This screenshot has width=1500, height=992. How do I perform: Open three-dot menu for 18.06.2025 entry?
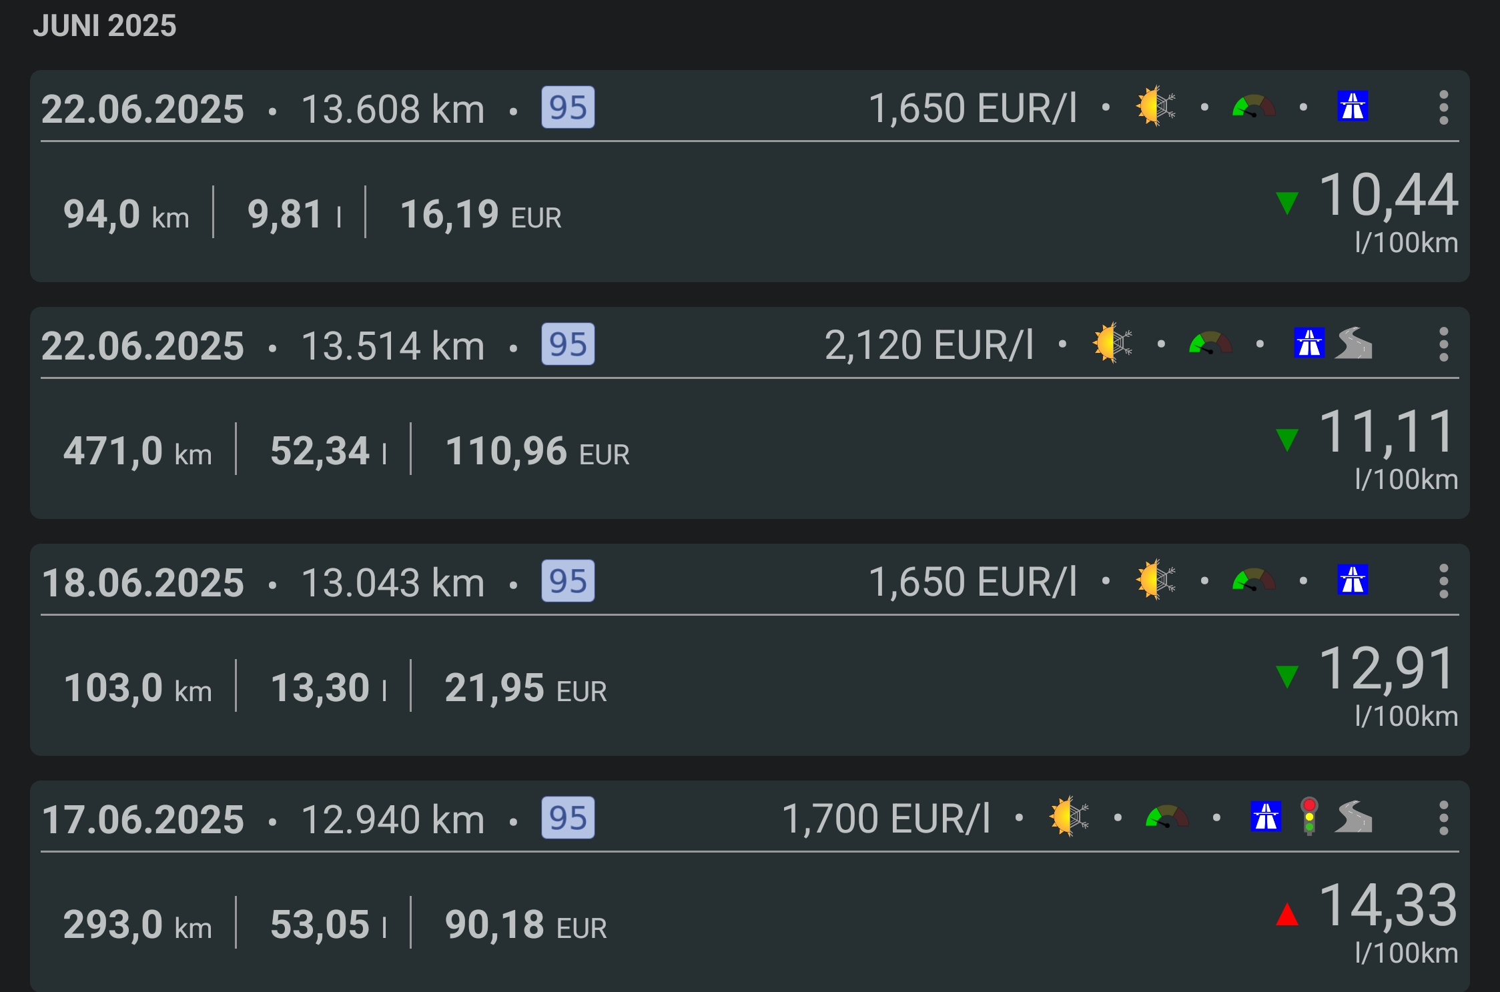(1443, 581)
